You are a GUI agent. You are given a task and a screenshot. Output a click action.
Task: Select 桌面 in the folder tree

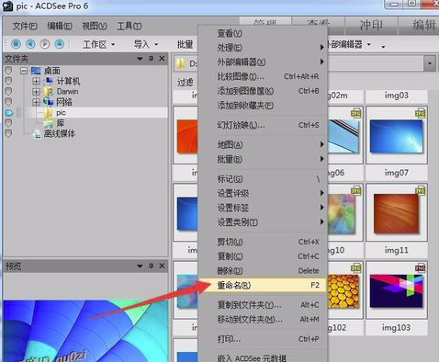(x=52, y=71)
